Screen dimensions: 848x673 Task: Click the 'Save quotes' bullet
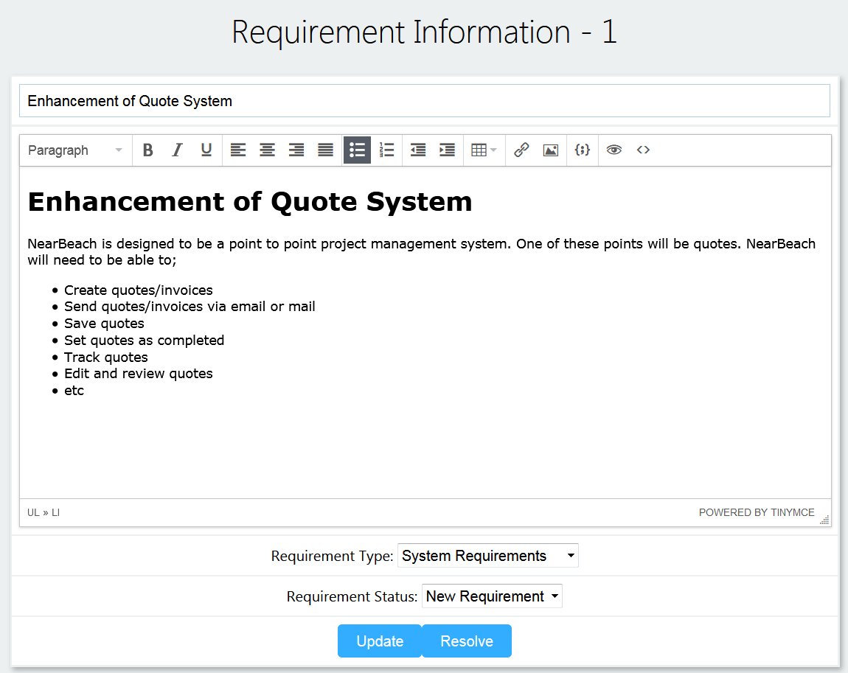click(x=105, y=324)
